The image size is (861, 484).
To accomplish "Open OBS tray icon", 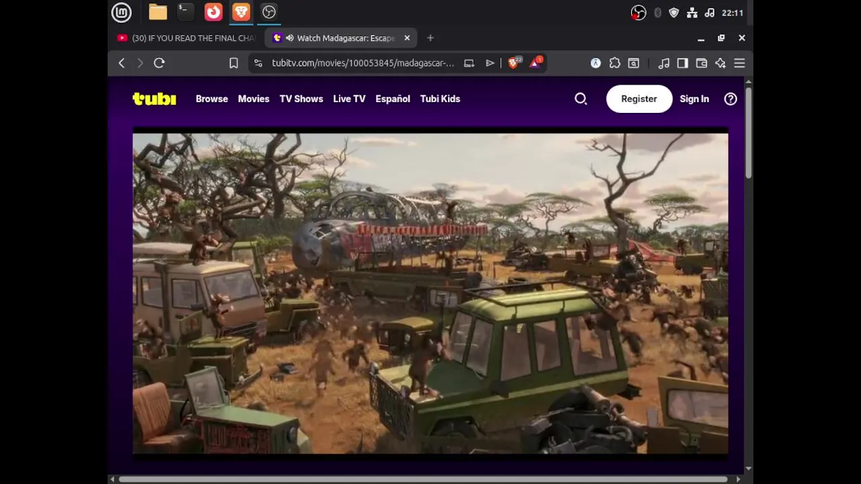I will pos(638,13).
